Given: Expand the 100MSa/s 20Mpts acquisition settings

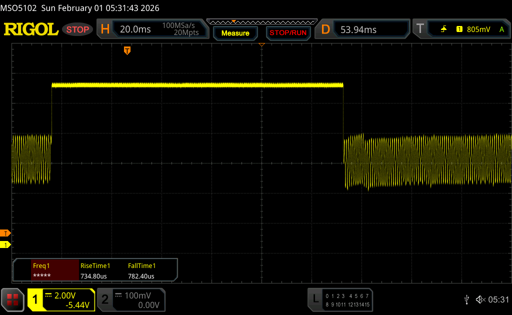Looking at the screenshot, I should pos(180,29).
